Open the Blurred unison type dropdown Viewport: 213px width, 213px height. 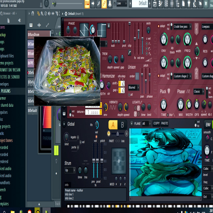point(133,88)
